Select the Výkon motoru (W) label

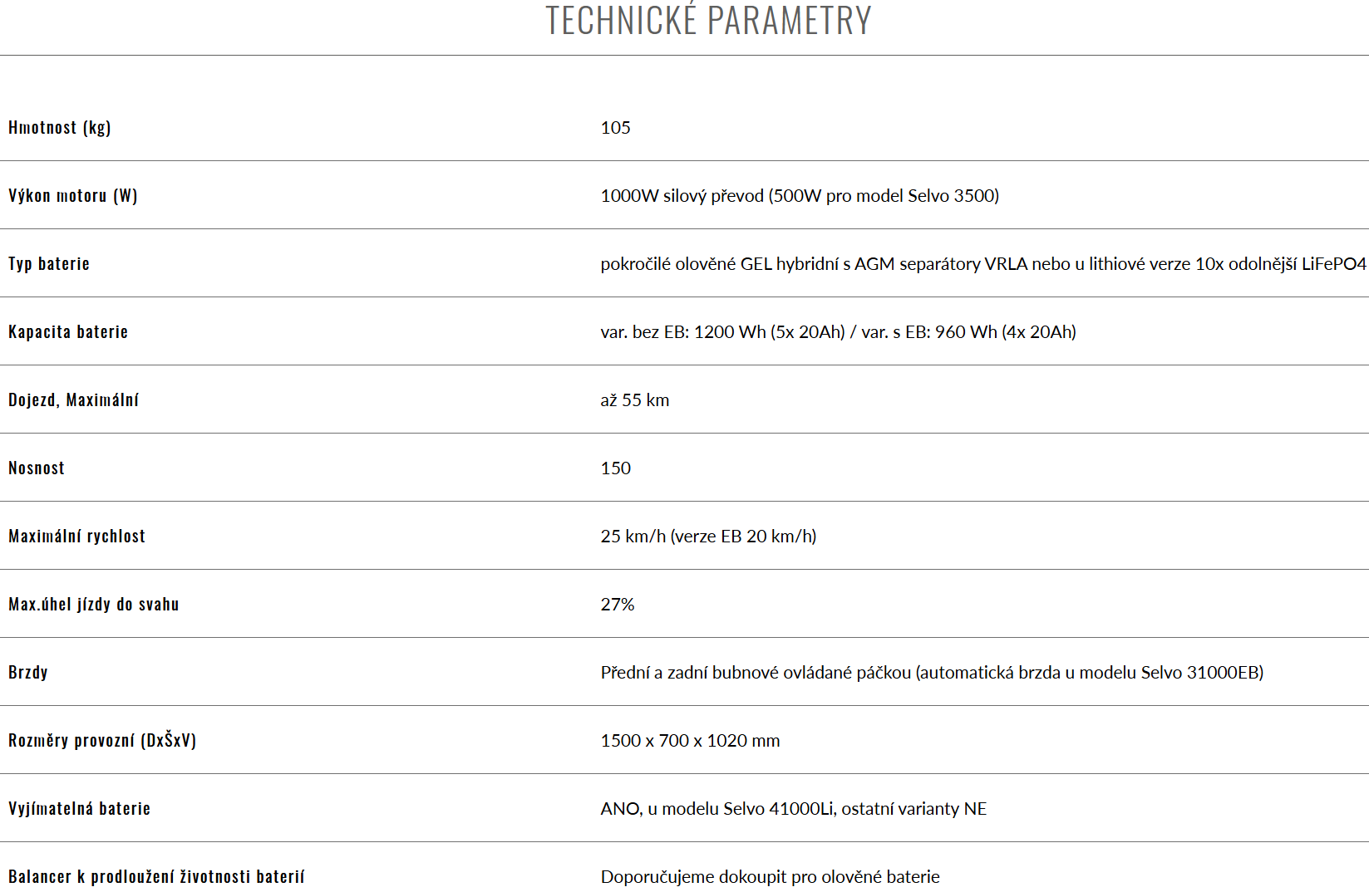click(73, 195)
